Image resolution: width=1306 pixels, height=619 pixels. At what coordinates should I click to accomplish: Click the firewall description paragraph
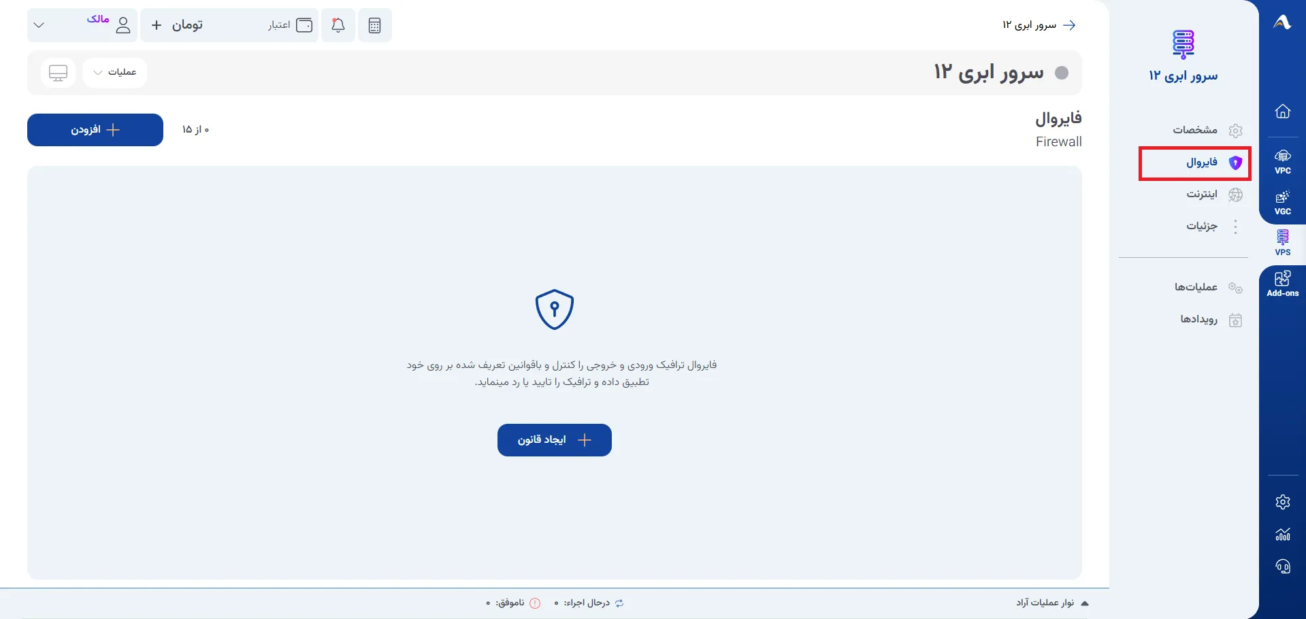point(561,373)
